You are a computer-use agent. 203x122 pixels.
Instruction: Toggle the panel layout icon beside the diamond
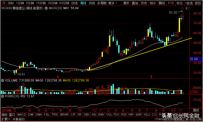point(187,8)
